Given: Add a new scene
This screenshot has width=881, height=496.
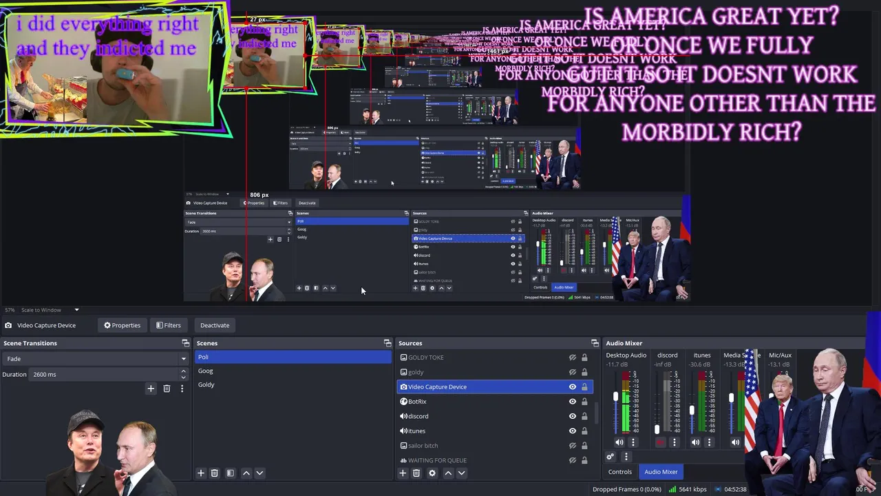Looking at the screenshot, I should click(201, 473).
